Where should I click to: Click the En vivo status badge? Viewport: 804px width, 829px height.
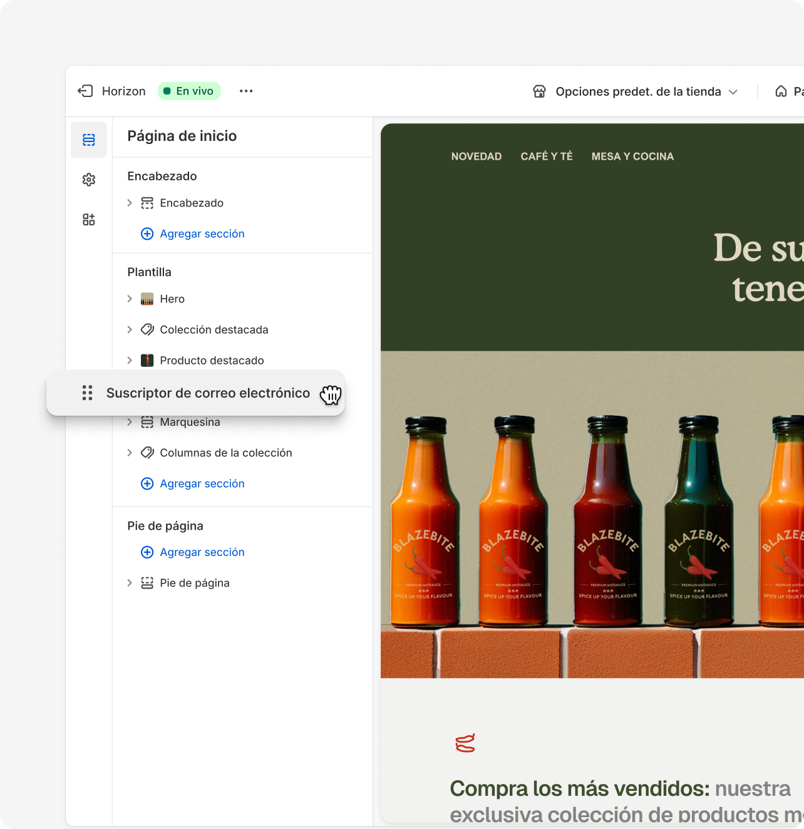click(x=189, y=91)
